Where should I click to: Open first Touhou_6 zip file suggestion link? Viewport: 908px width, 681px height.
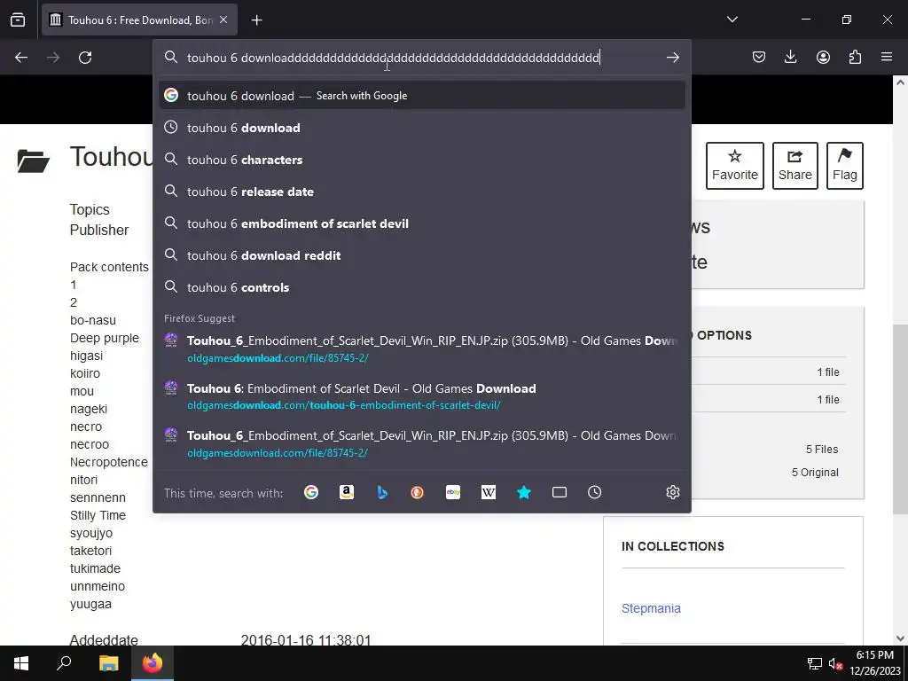pyautogui.click(x=421, y=348)
